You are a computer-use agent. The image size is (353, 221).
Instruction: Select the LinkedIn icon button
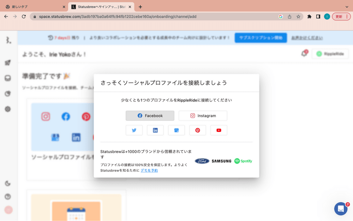pos(155,130)
